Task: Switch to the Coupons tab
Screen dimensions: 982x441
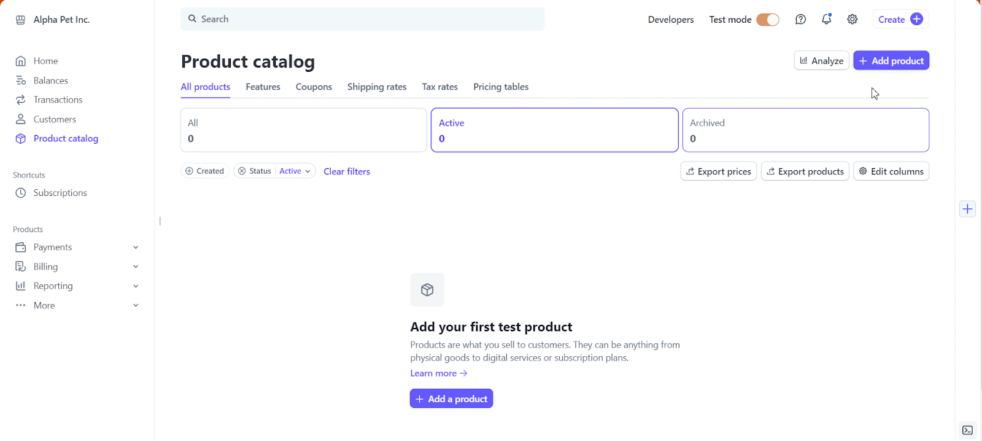Action: (x=314, y=87)
